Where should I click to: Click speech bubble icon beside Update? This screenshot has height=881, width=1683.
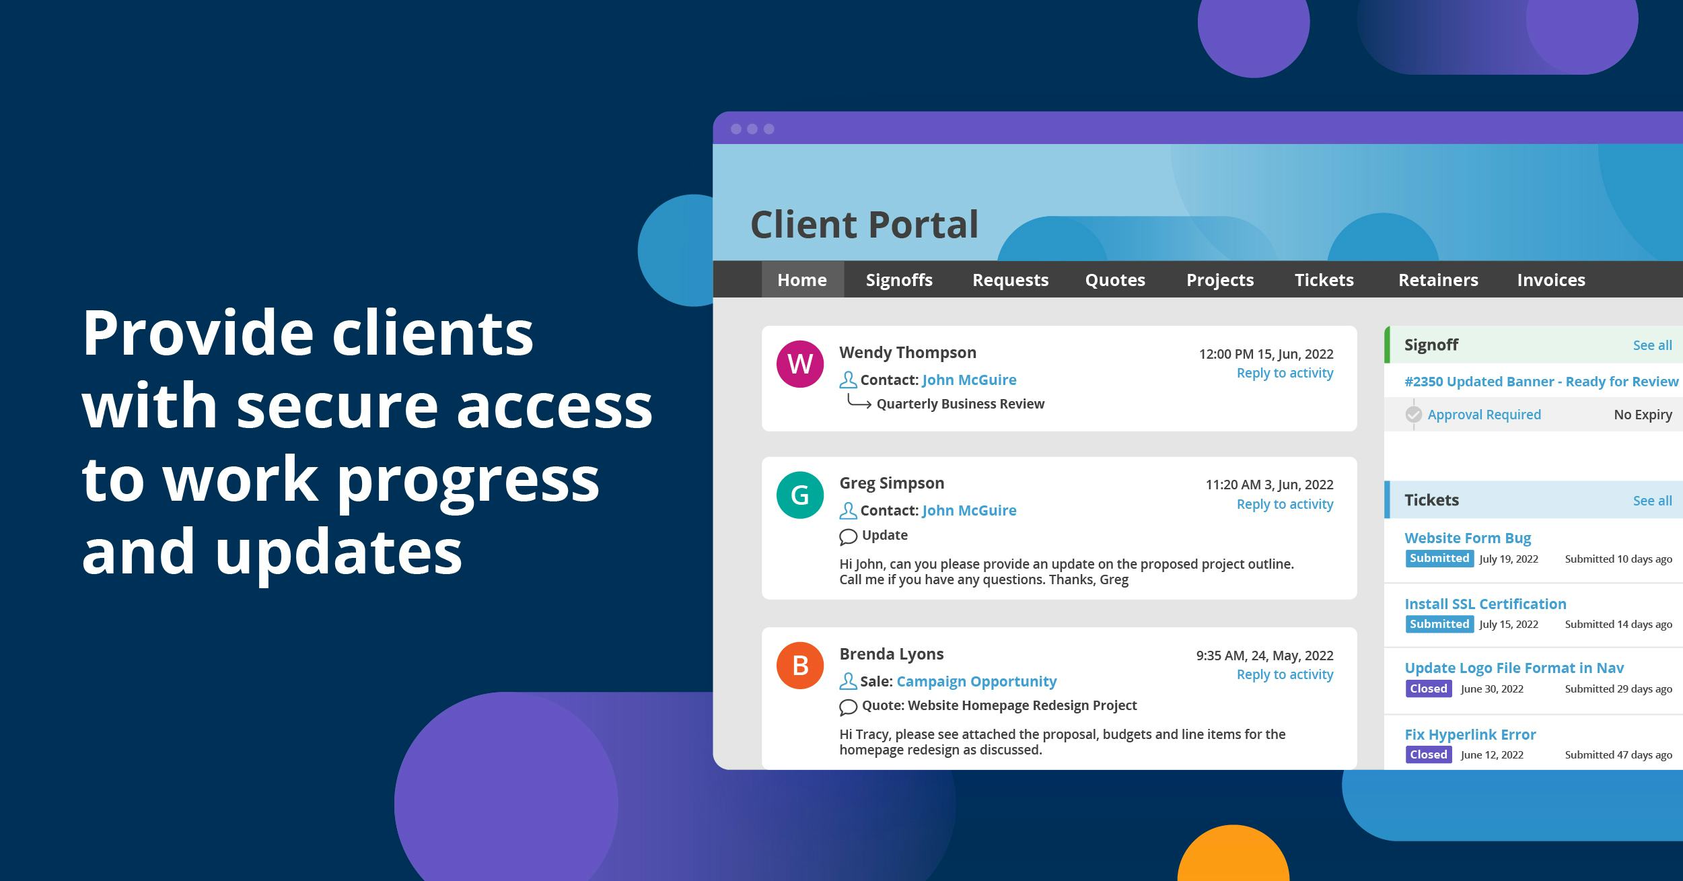[x=848, y=536]
